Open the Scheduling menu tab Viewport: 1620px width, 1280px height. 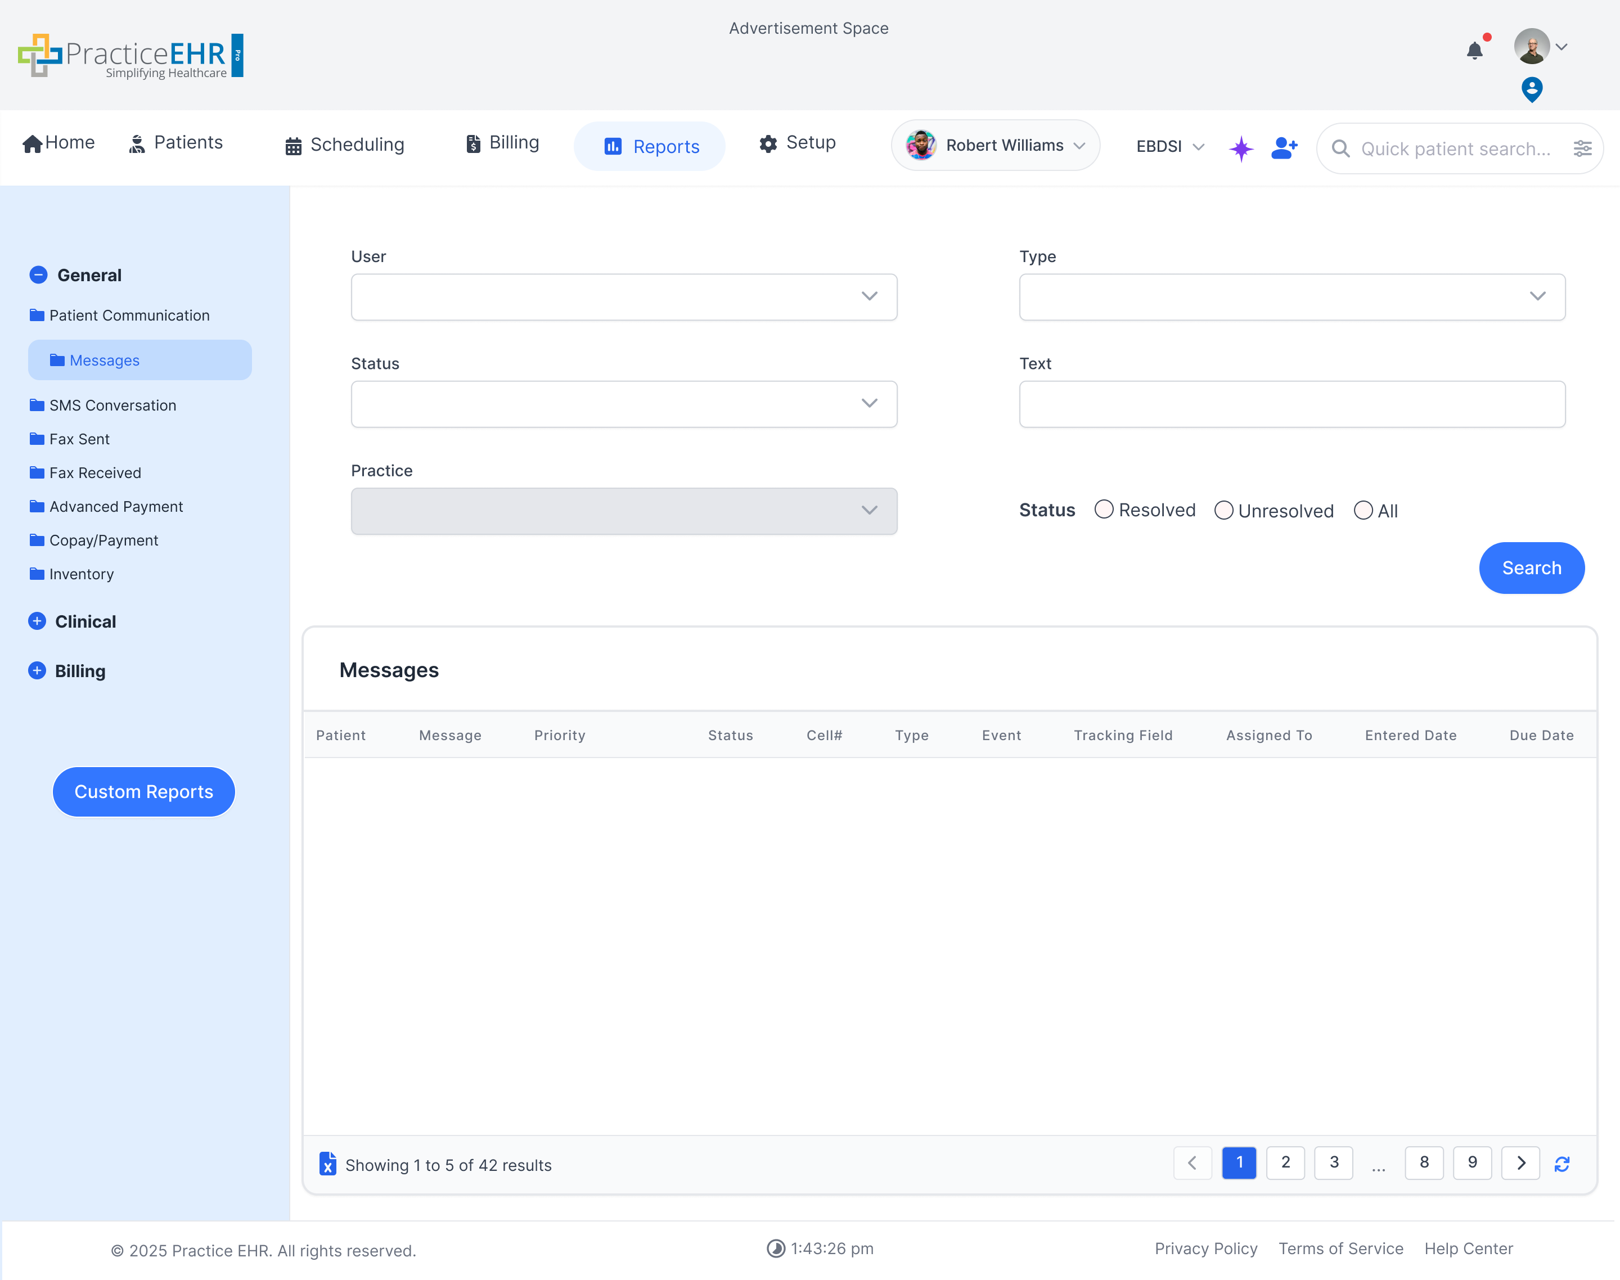[x=345, y=145]
